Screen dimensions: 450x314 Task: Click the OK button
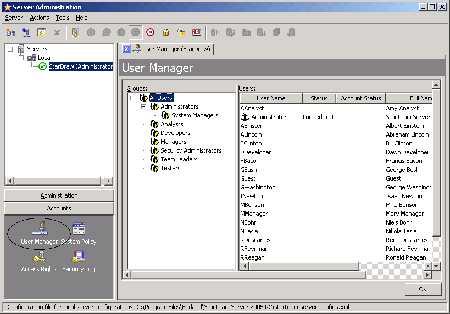pos(423,289)
